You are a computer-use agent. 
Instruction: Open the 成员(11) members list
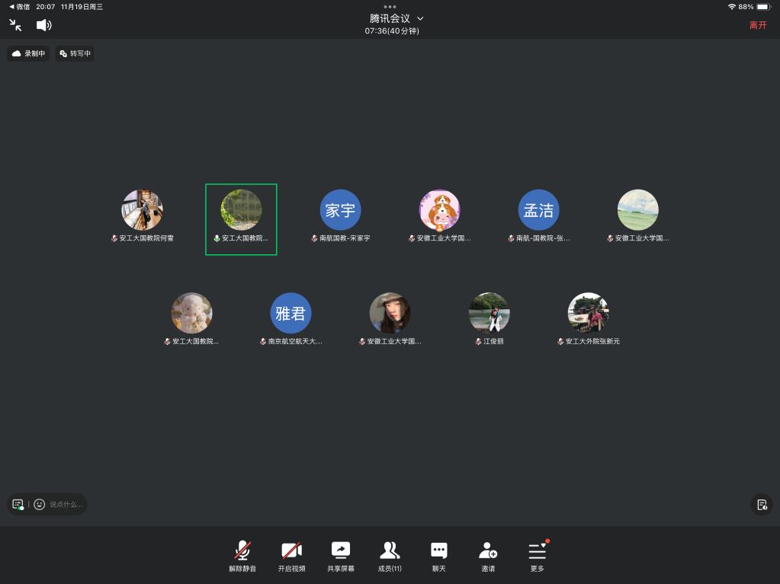point(390,556)
